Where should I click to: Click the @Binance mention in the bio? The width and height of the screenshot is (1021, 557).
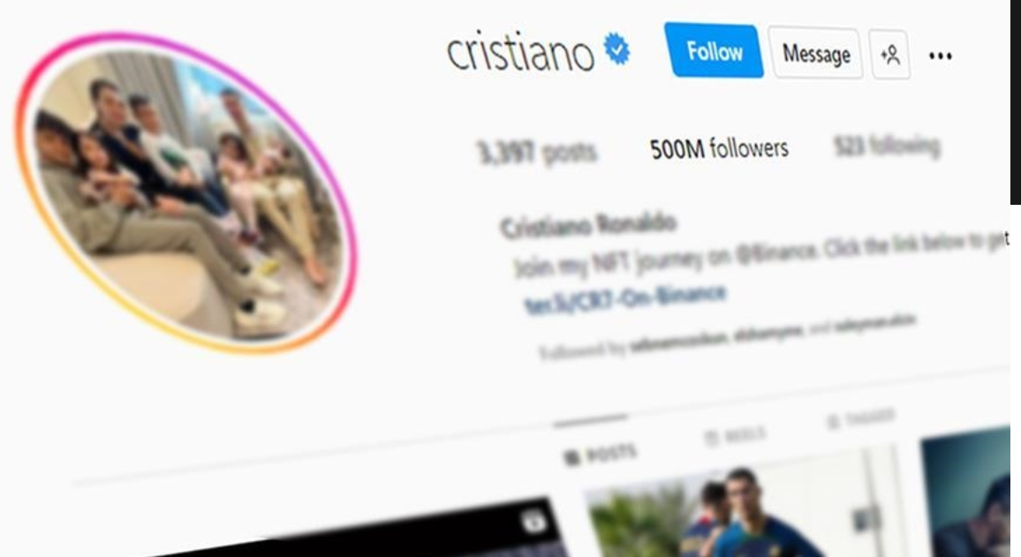(x=775, y=253)
